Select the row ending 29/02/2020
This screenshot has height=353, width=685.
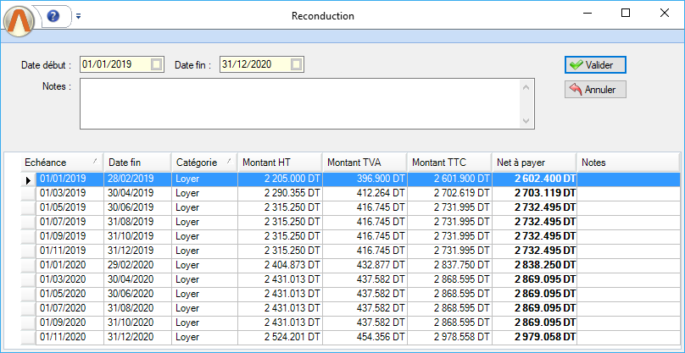tap(136, 265)
